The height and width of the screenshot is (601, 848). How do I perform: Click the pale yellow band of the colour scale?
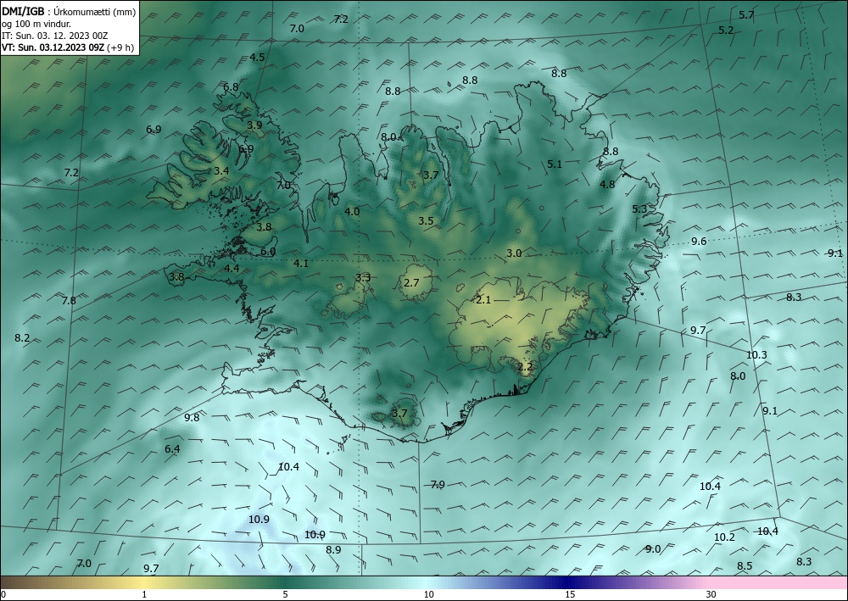click(143, 582)
